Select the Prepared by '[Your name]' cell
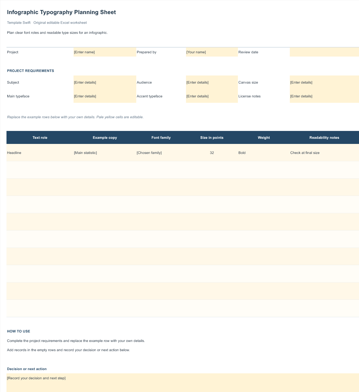Image resolution: width=359 pixels, height=392 pixels. coord(212,52)
